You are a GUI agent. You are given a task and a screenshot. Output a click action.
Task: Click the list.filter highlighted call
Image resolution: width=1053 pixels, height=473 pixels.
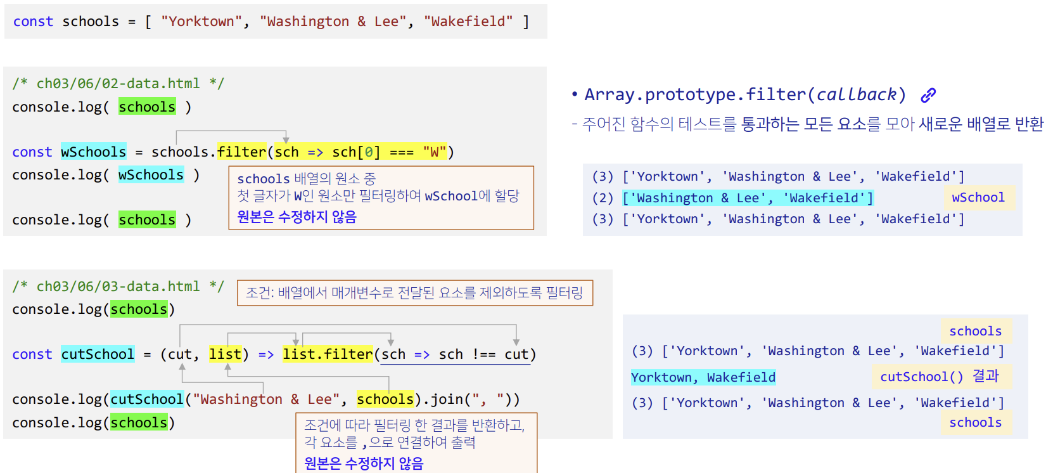328,354
